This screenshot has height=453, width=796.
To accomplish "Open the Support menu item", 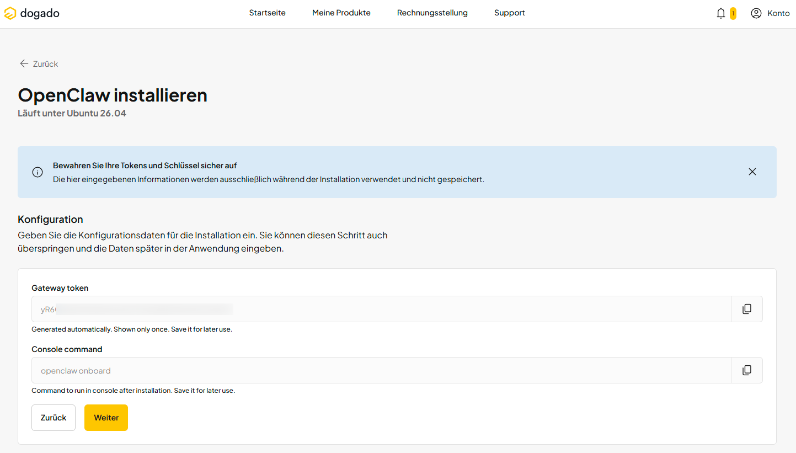I will click(510, 13).
